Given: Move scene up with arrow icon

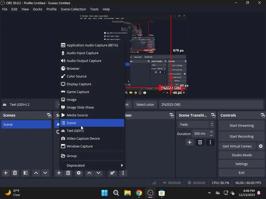Looking at the screenshot, I should (36, 173).
